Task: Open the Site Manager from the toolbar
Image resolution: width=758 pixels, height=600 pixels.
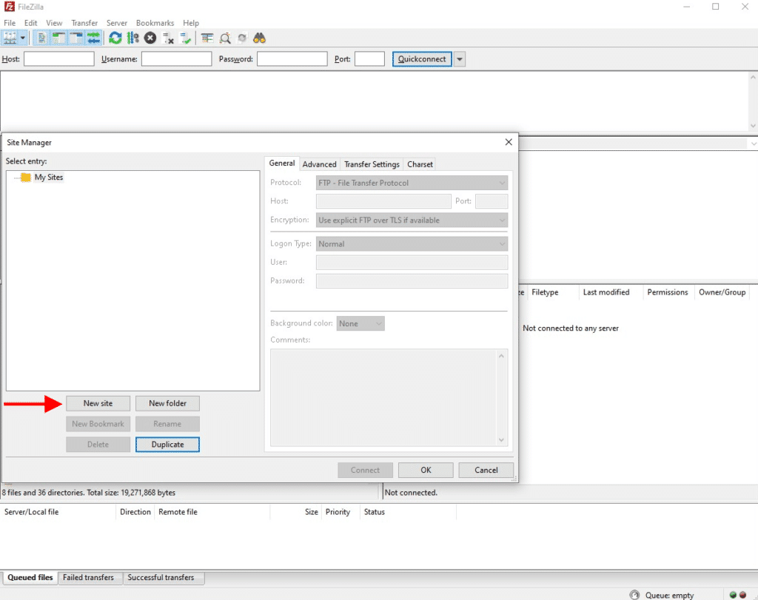Action: 10,38
